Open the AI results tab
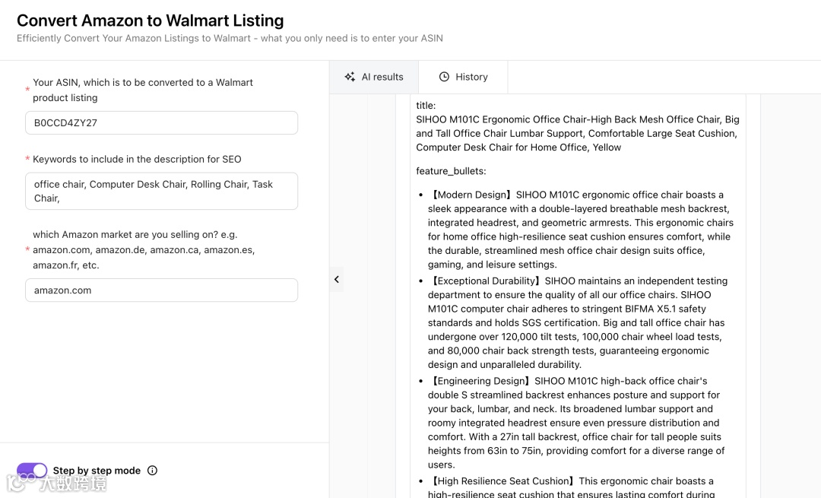This screenshot has width=821, height=498. click(373, 77)
